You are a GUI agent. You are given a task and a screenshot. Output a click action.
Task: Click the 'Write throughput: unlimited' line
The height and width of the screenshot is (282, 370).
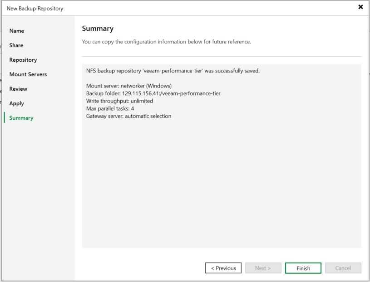(x=119, y=101)
